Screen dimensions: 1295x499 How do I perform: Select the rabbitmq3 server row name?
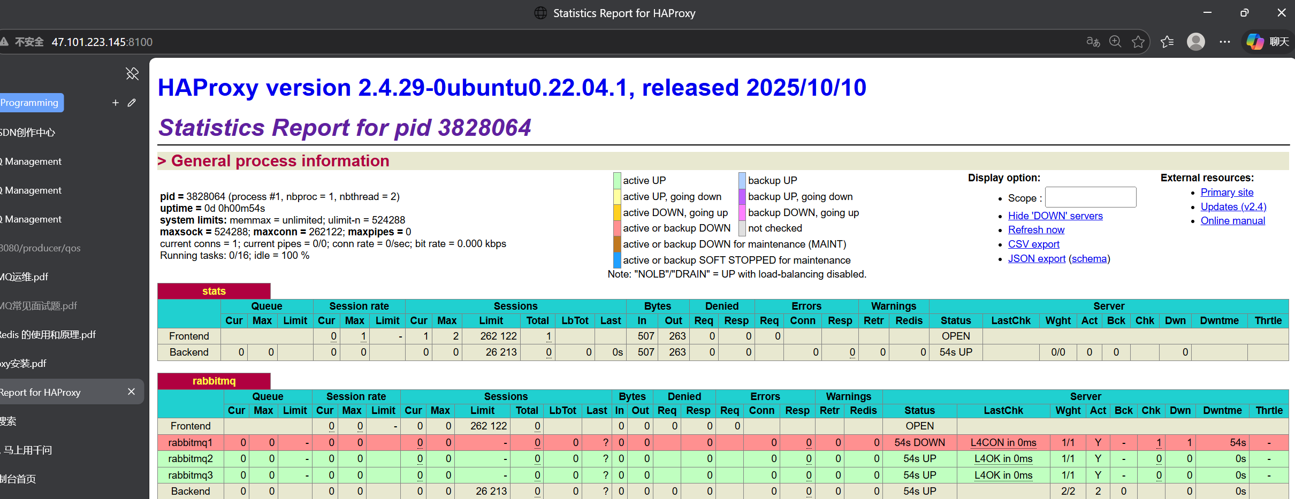pyautogui.click(x=191, y=475)
